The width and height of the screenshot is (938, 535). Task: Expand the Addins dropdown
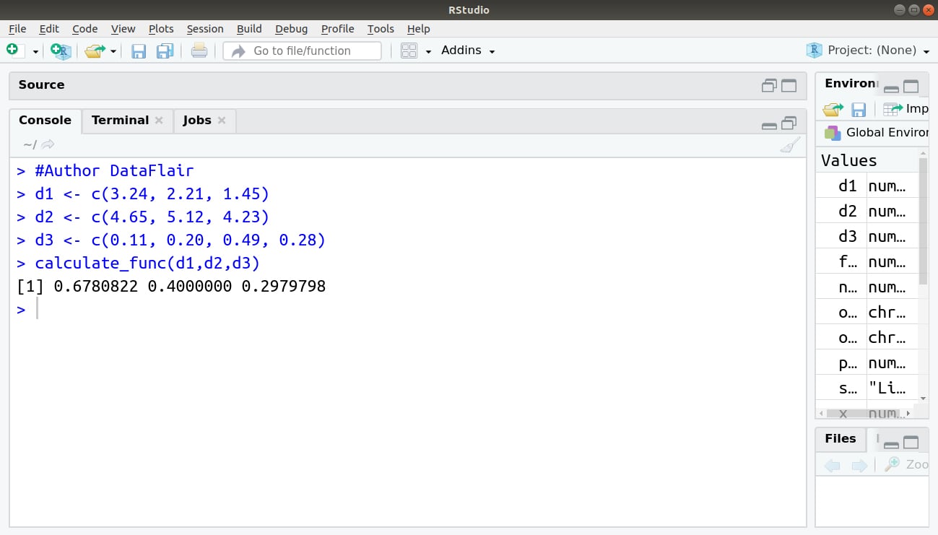(467, 51)
